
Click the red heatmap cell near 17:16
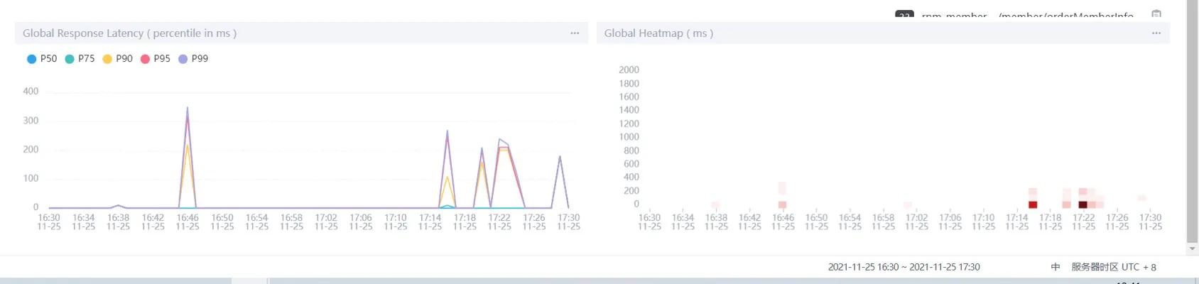tap(1033, 204)
